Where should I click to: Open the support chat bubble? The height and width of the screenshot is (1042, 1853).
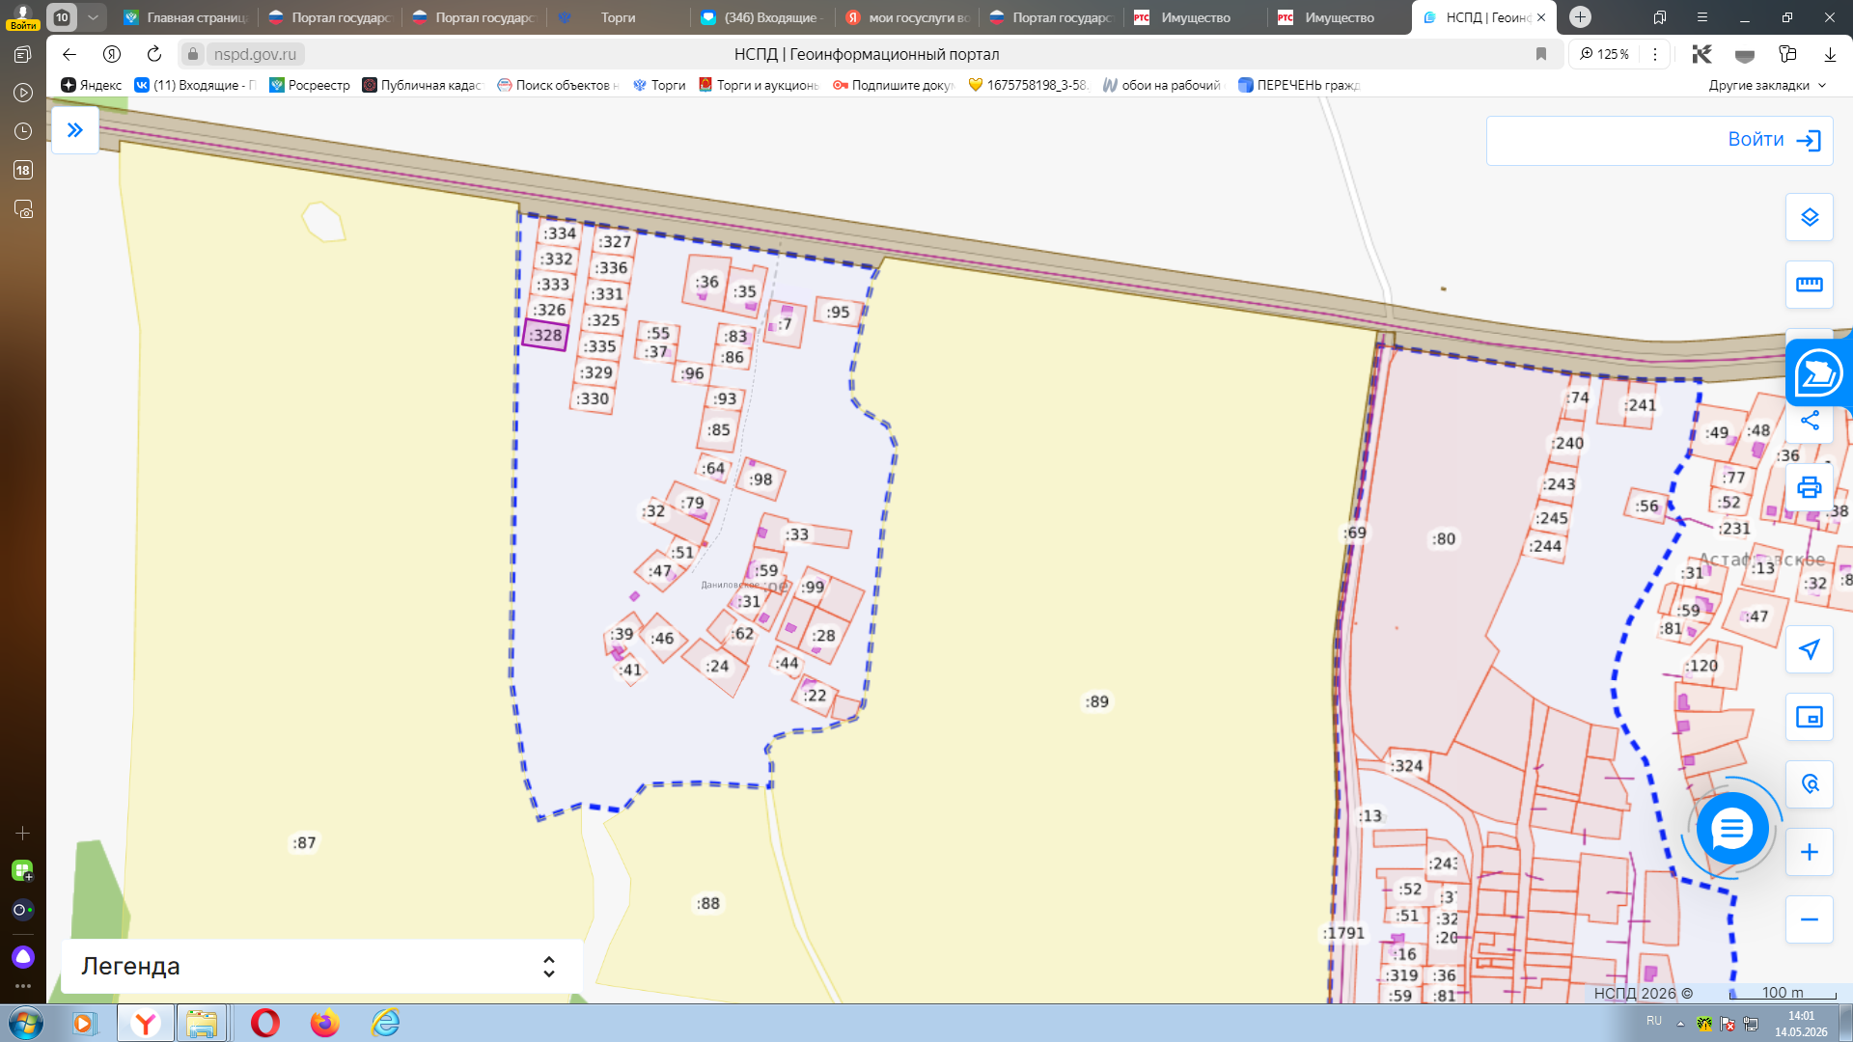pos(1732,828)
